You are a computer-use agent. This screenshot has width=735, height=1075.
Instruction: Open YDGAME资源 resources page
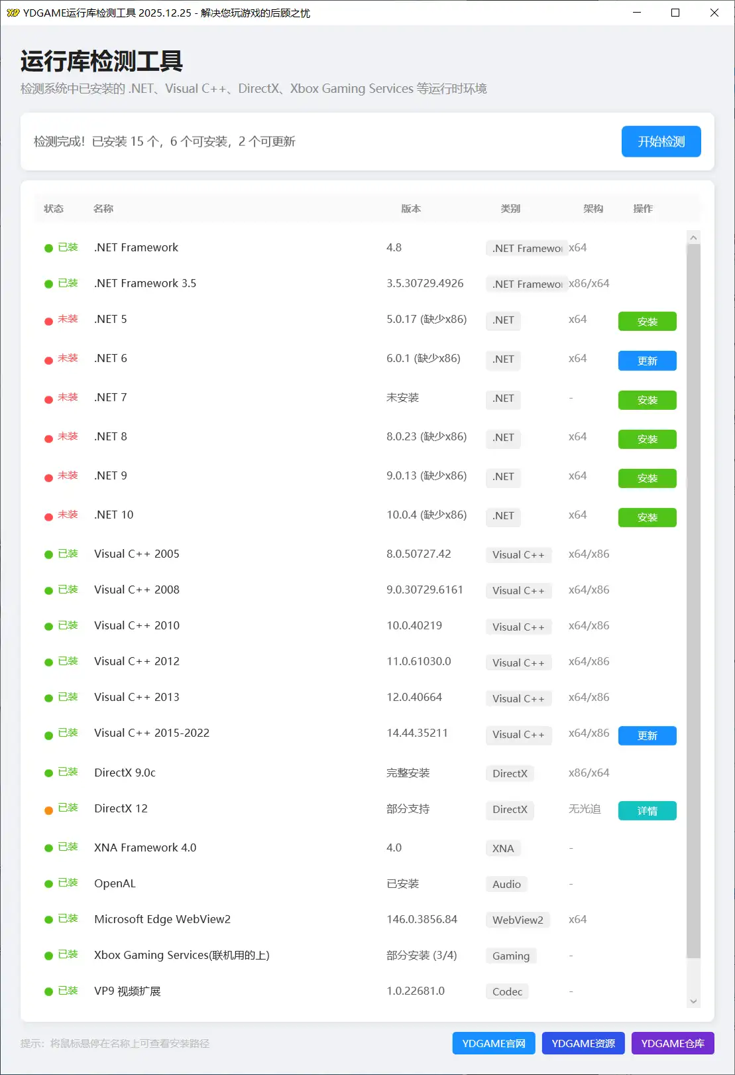pos(583,1043)
